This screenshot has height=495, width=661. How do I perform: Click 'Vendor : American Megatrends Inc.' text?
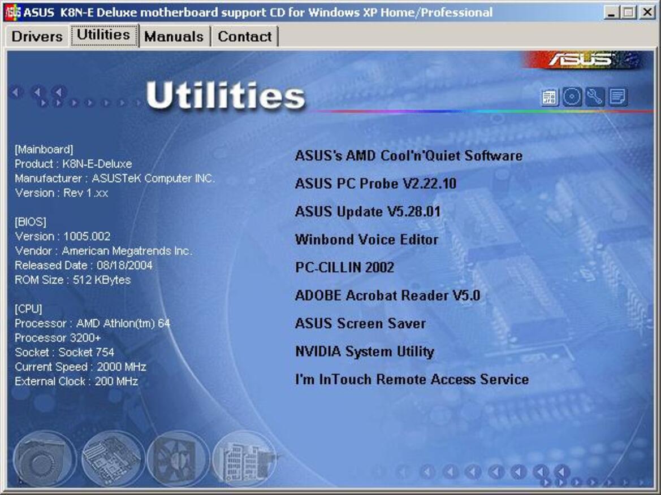pyautogui.click(x=103, y=251)
